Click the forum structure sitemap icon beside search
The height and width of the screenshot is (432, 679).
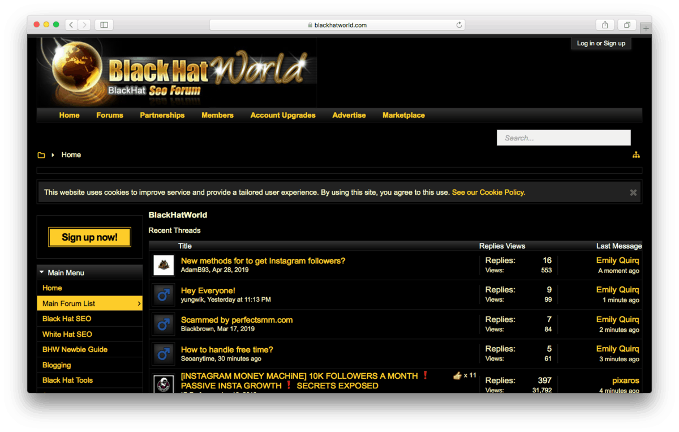point(636,154)
